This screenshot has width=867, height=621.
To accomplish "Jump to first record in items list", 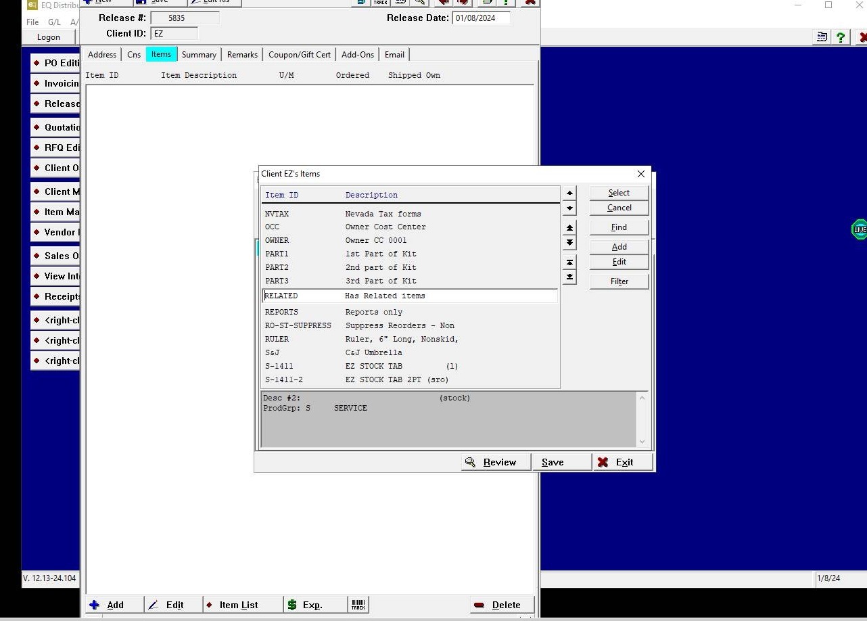I will point(569,262).
